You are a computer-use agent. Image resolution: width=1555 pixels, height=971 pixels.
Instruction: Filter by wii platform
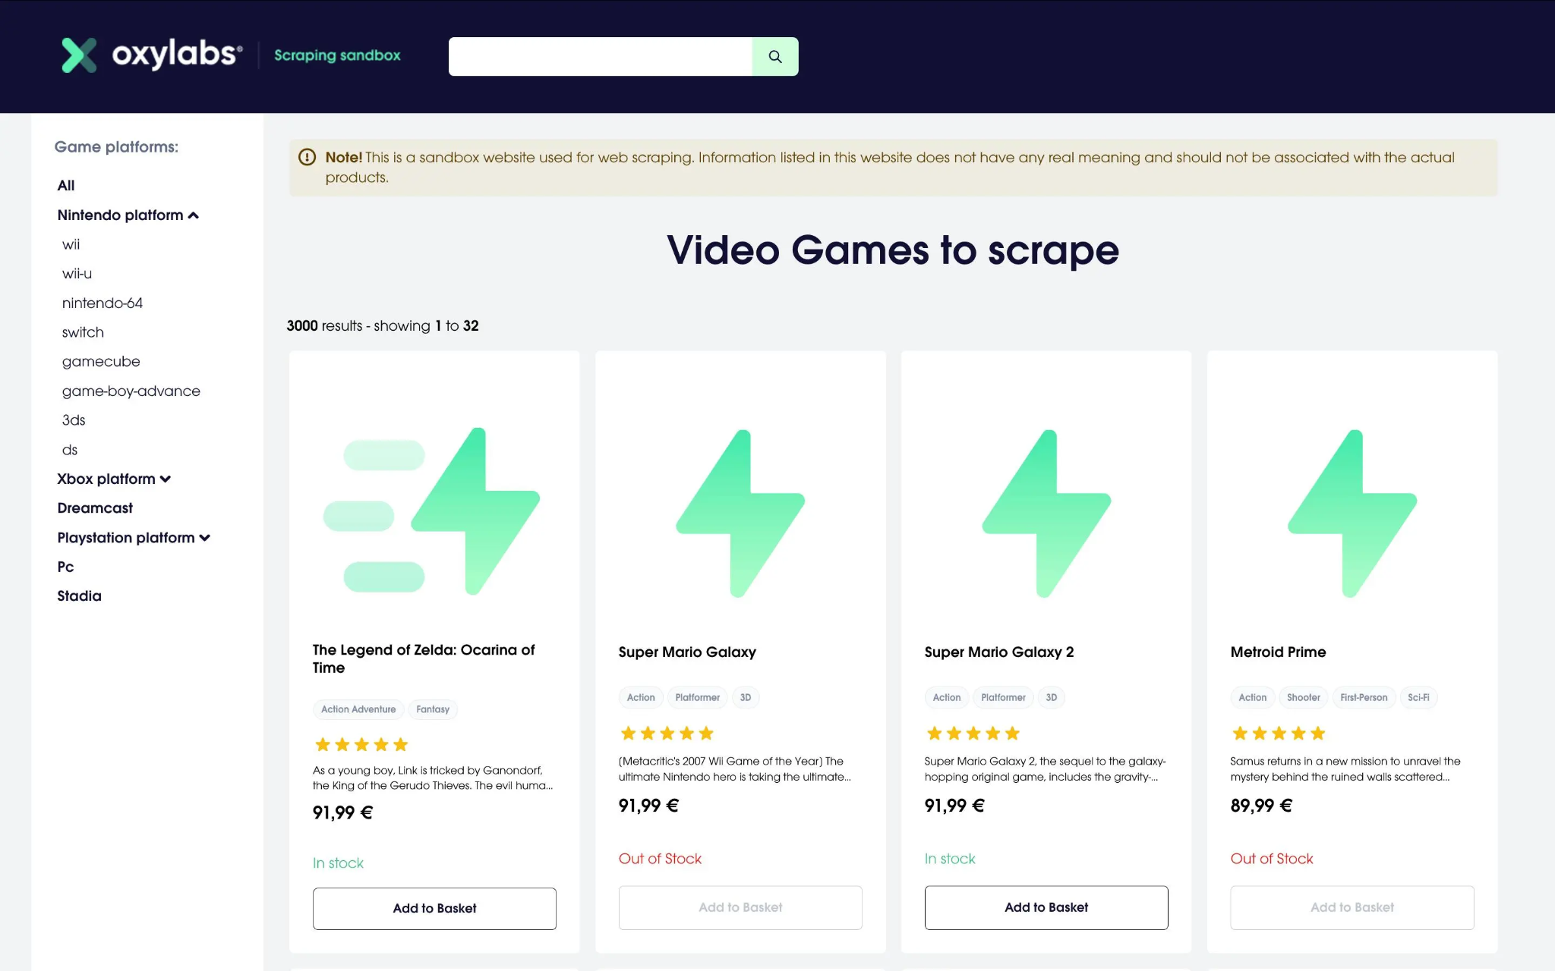[x=71, y=244]
